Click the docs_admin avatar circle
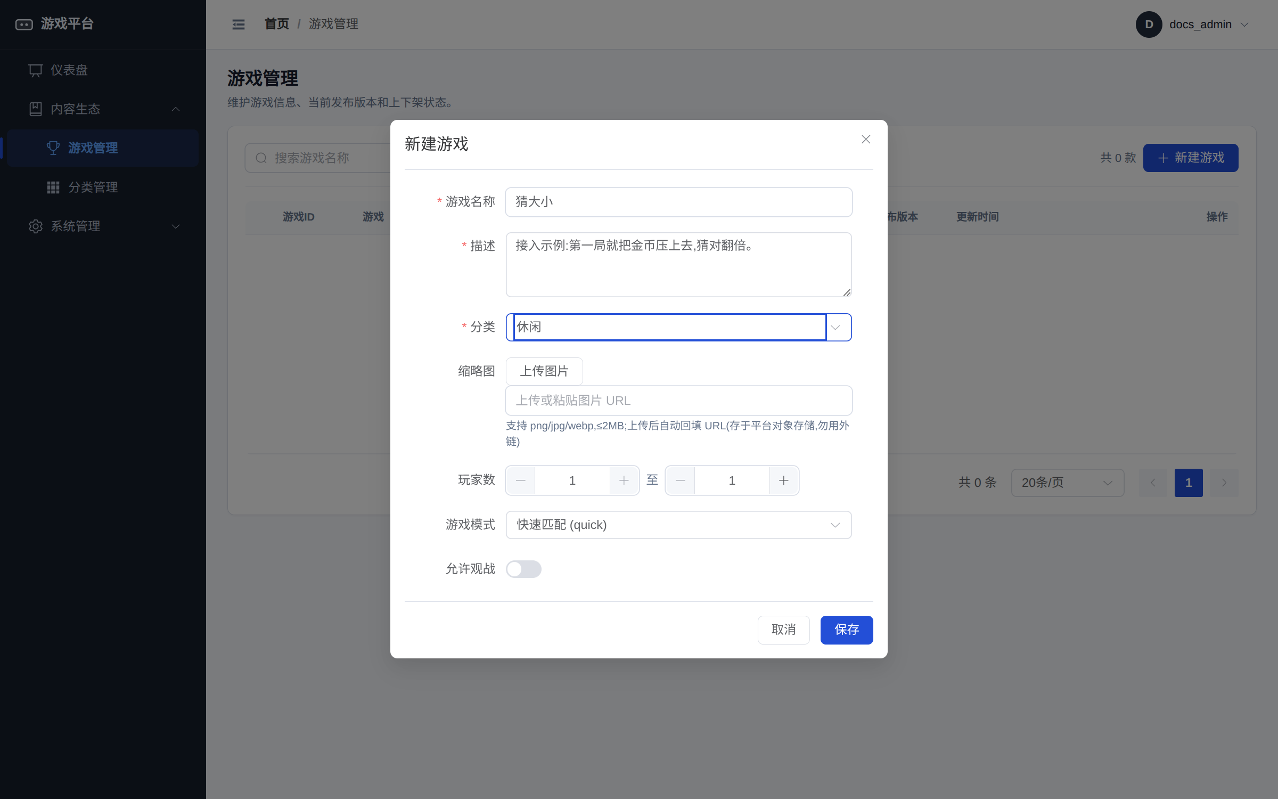Image resolution: width=1278 pixels, height=799 pixels. 1149,25
